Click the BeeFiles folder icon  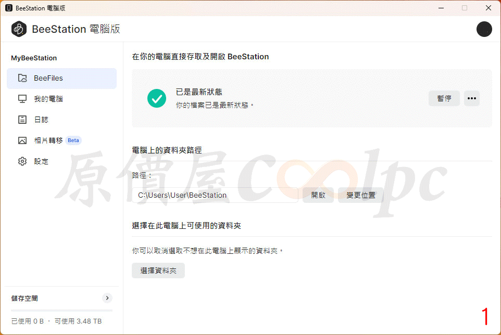pyautogui.click(x=22, y=78)
